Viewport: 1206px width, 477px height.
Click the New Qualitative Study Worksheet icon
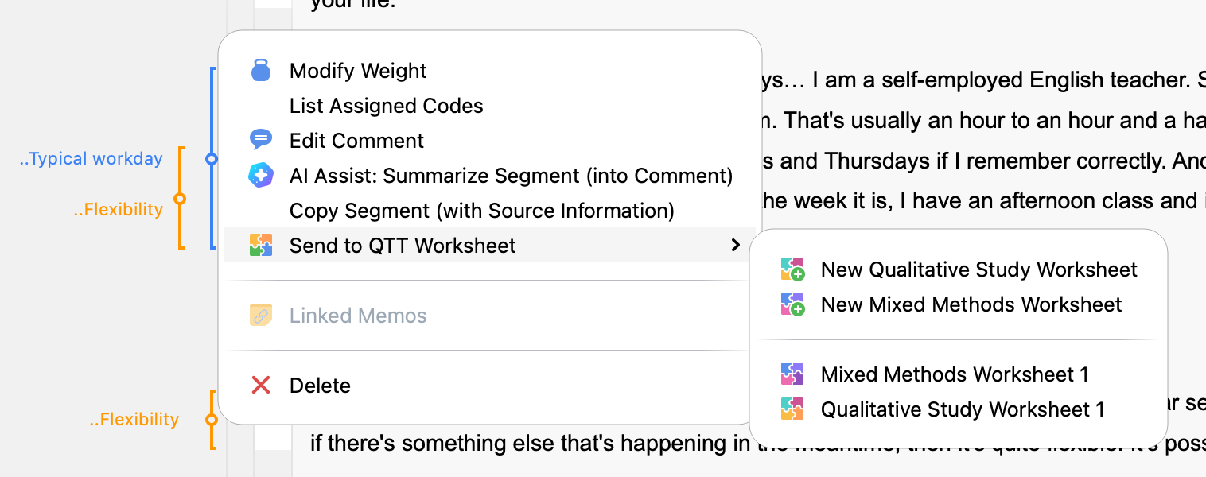pos(792,270)
